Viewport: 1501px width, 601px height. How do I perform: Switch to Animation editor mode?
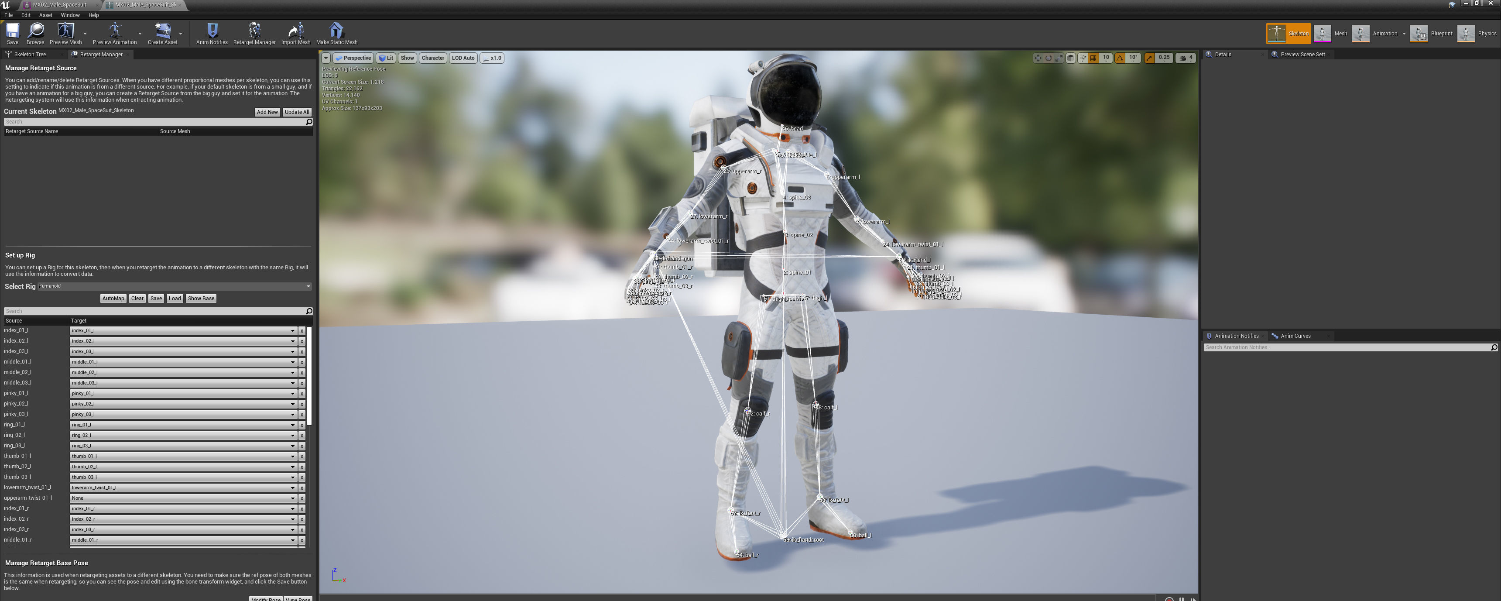[x=1375, y=33]
